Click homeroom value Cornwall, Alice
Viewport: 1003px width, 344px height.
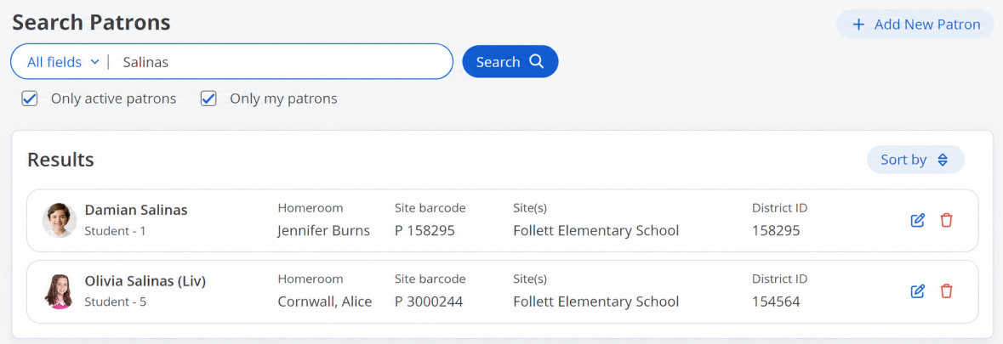[x=325, y=302]
